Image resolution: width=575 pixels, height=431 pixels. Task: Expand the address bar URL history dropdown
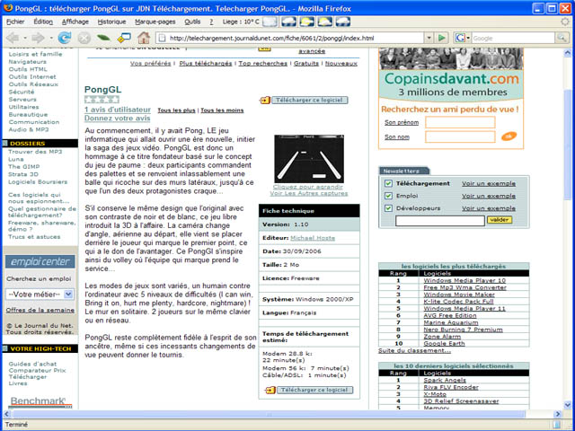pos(429,38)
